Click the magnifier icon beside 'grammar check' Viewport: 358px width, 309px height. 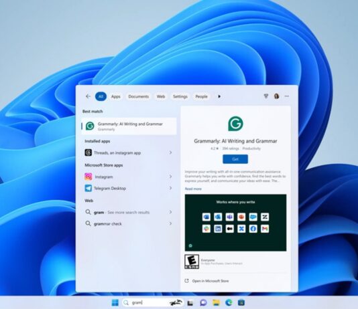[x=88, y=223]
